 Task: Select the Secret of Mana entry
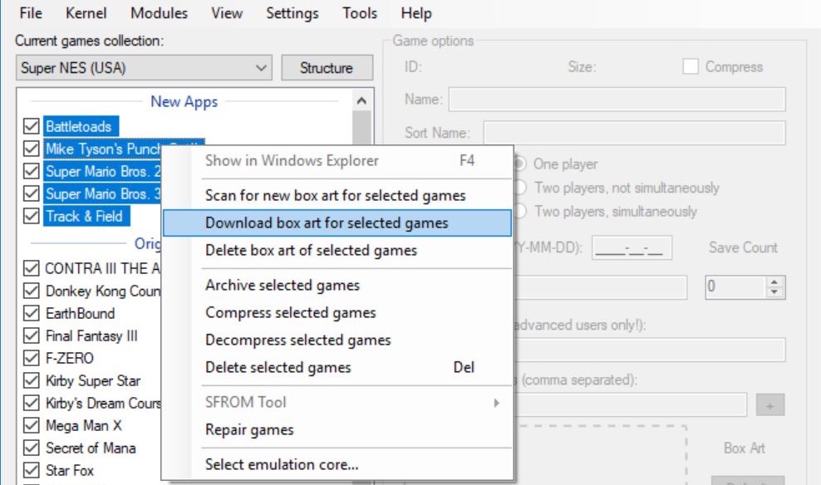click(91, 448)
